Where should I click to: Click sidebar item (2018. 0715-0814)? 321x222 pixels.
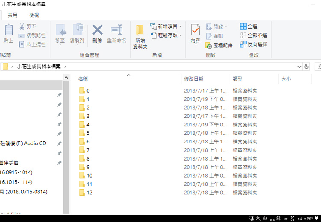click(24, 192)
